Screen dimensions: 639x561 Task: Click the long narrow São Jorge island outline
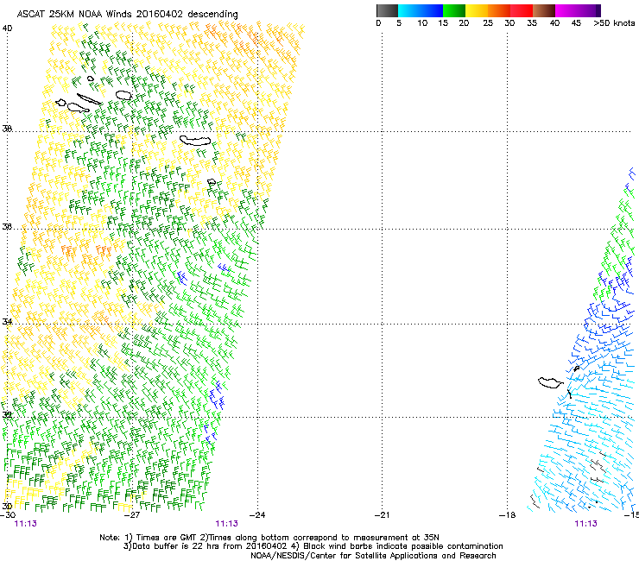89,98
